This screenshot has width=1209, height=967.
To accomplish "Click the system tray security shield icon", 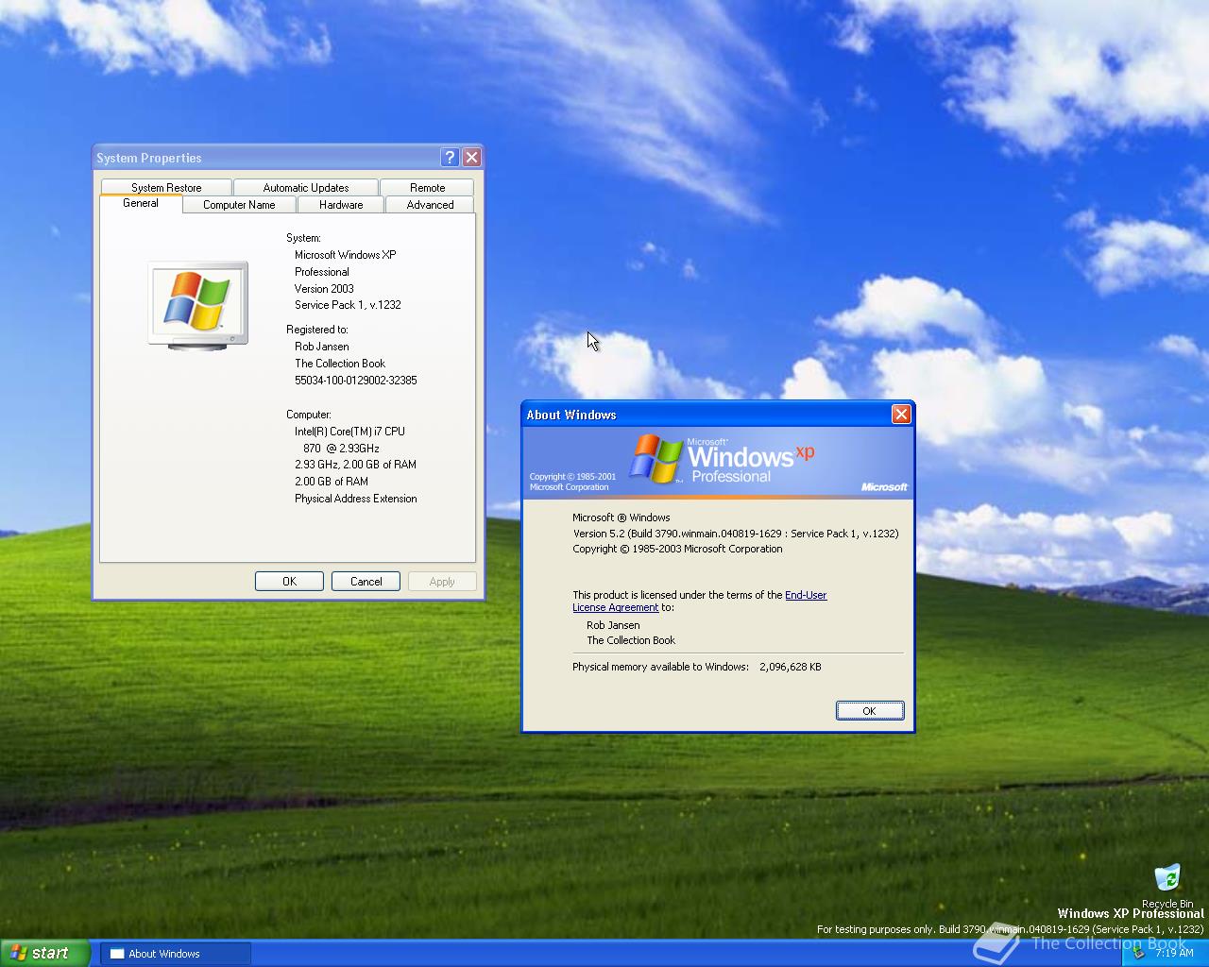I will pos(1139,953).
